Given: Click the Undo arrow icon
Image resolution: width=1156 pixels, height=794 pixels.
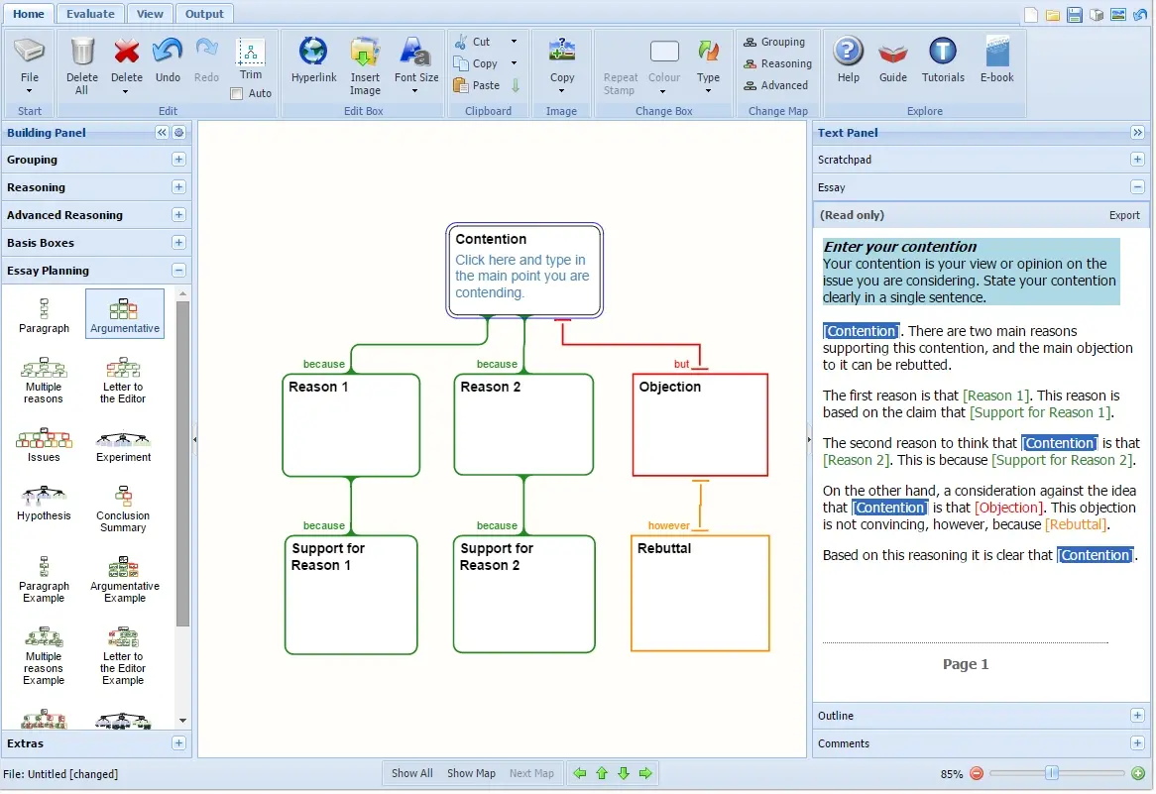Looking at the screenshot, I should click(168, 54).
